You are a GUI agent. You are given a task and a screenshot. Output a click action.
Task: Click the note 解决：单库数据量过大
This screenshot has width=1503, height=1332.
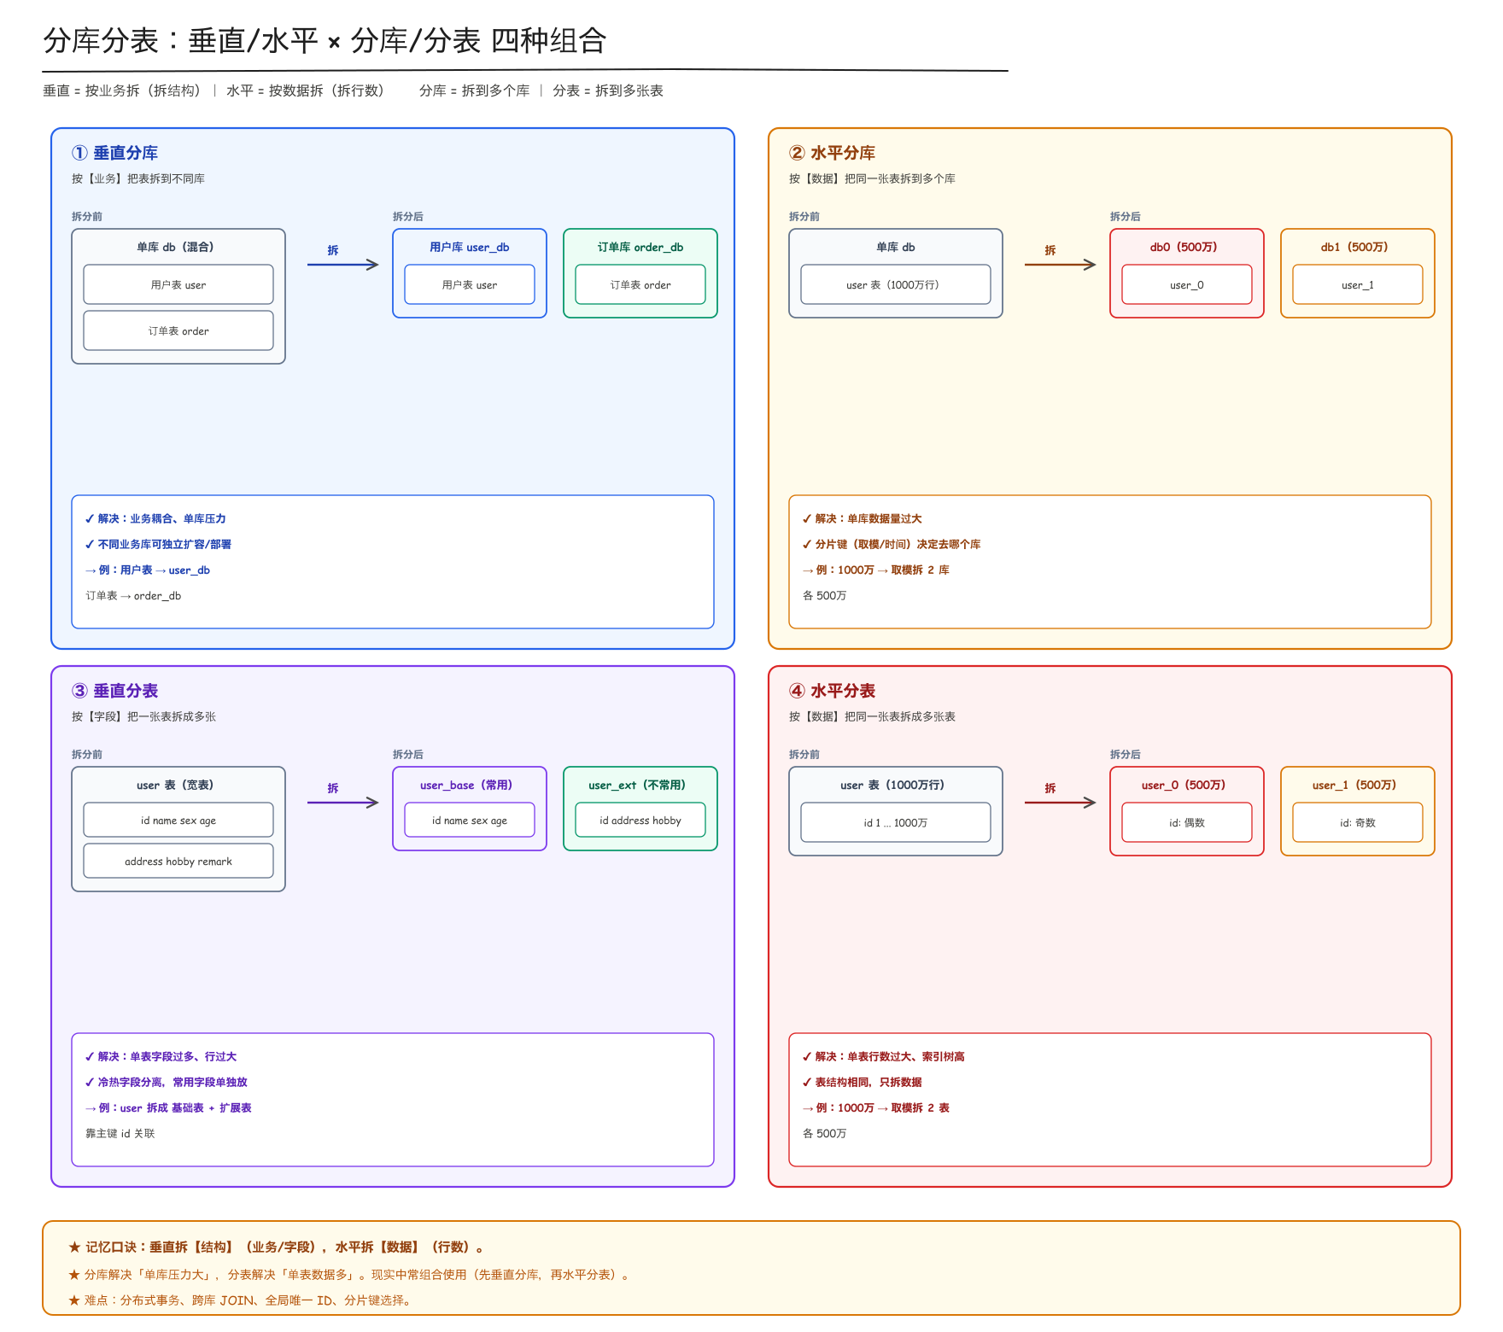click(863, 518)
